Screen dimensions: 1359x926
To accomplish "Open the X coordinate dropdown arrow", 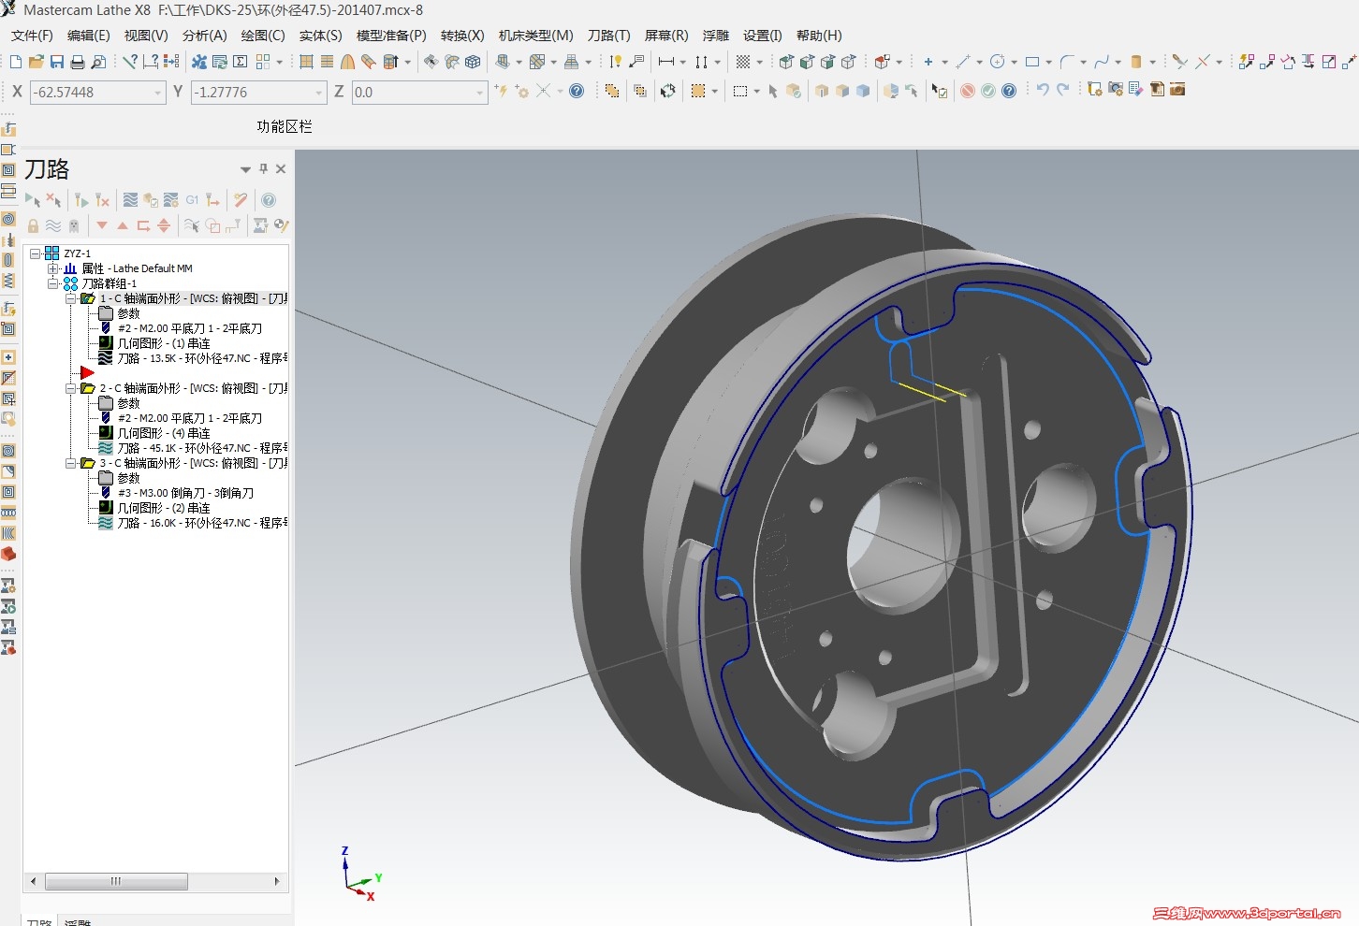I will pyautogui.click(x=157, y=93).
